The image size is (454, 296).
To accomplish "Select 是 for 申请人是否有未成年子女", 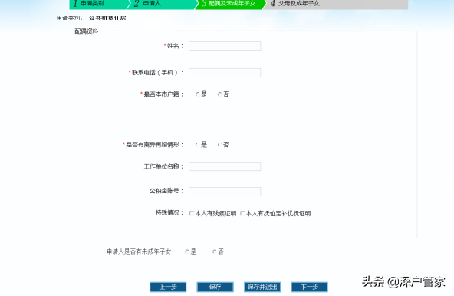I will tap(187, 252).
